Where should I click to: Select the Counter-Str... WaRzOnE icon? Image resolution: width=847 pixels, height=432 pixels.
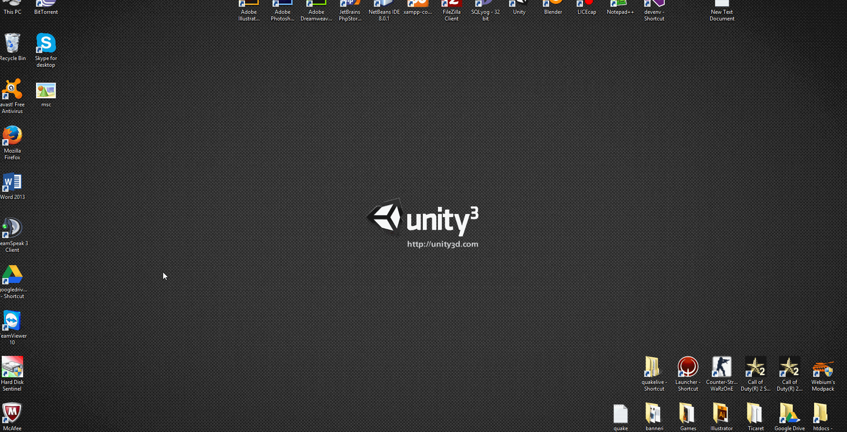click(x=722, y=374)
